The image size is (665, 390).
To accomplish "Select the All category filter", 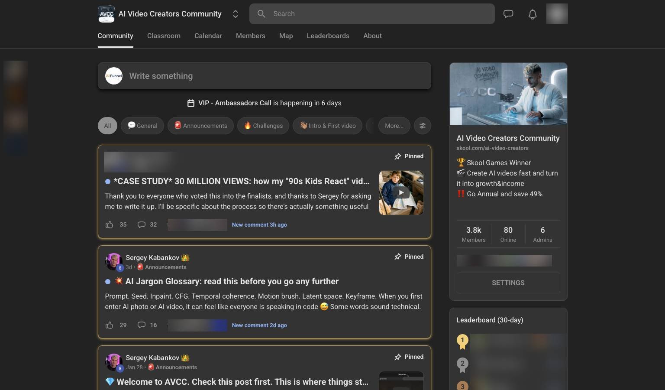I will (107, 126).
